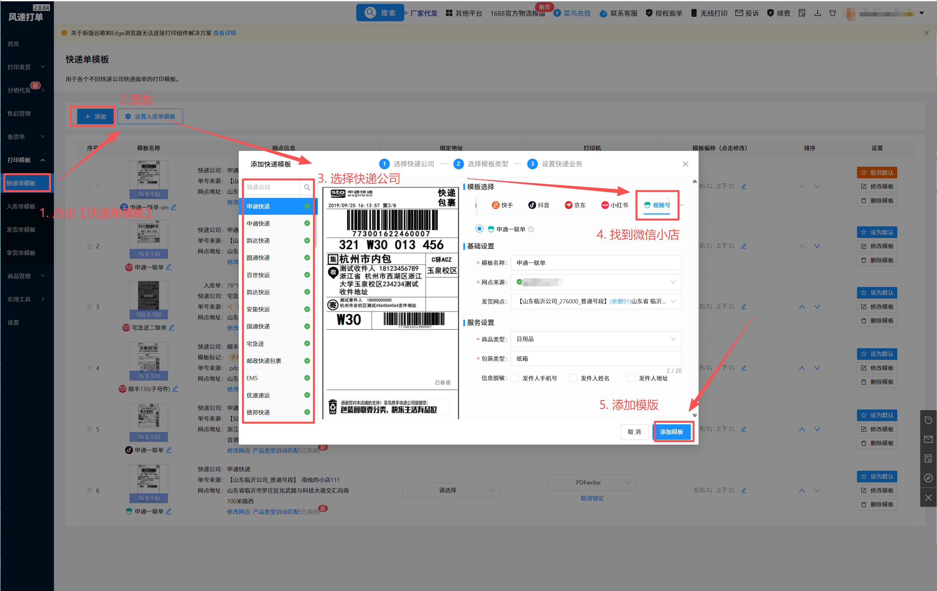
Task: Click the 其他平台 grid icon
Action: [x=449, y=13]
